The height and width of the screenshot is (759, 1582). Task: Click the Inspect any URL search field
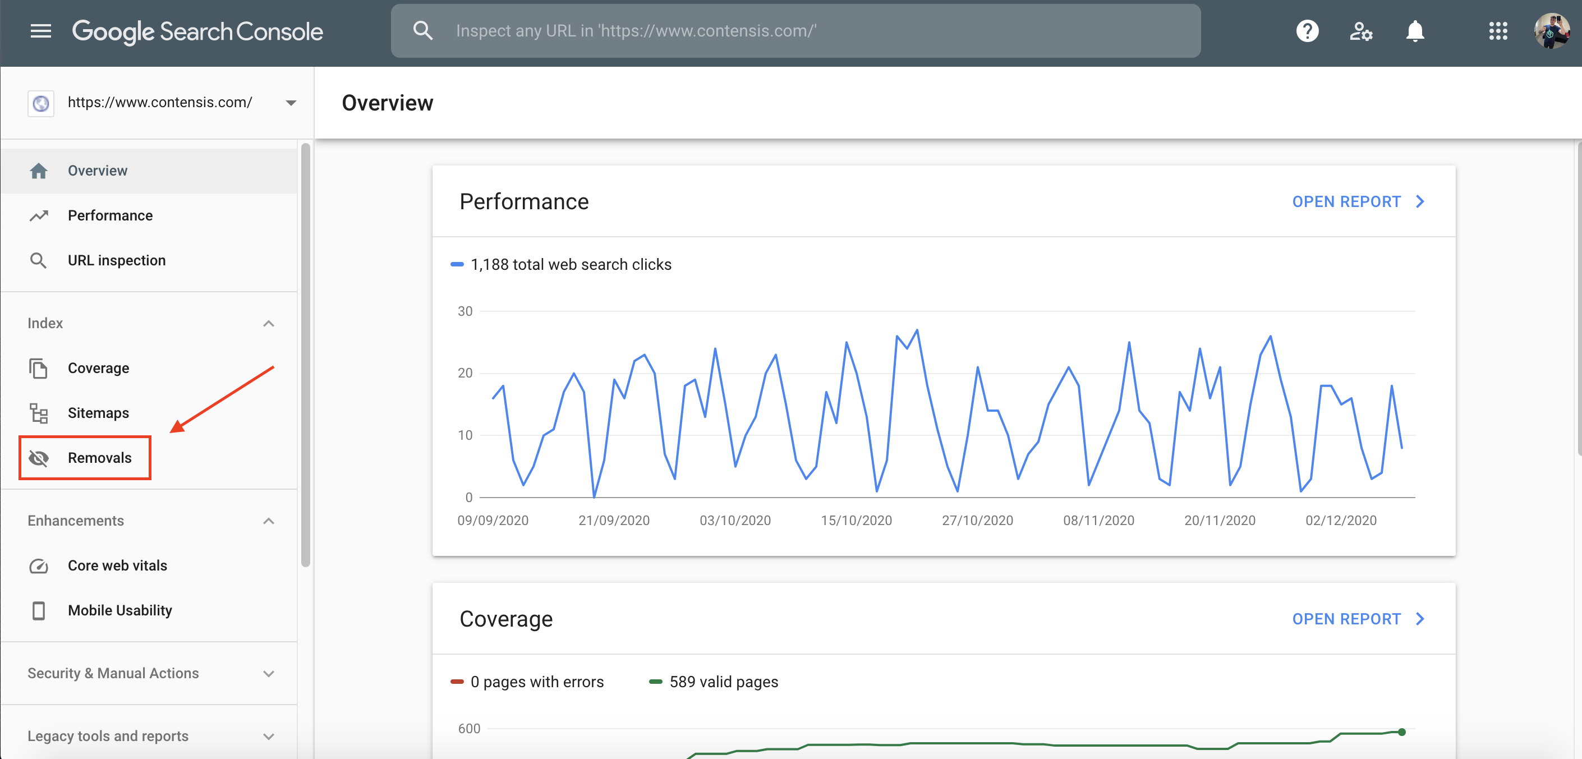click(x=795, y=31)
